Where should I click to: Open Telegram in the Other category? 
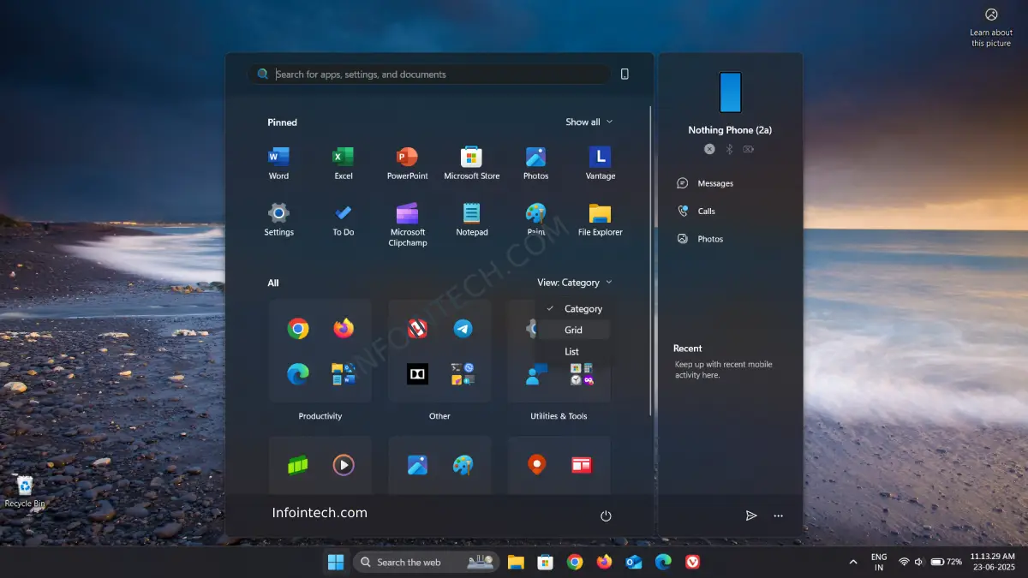[463, 329]
